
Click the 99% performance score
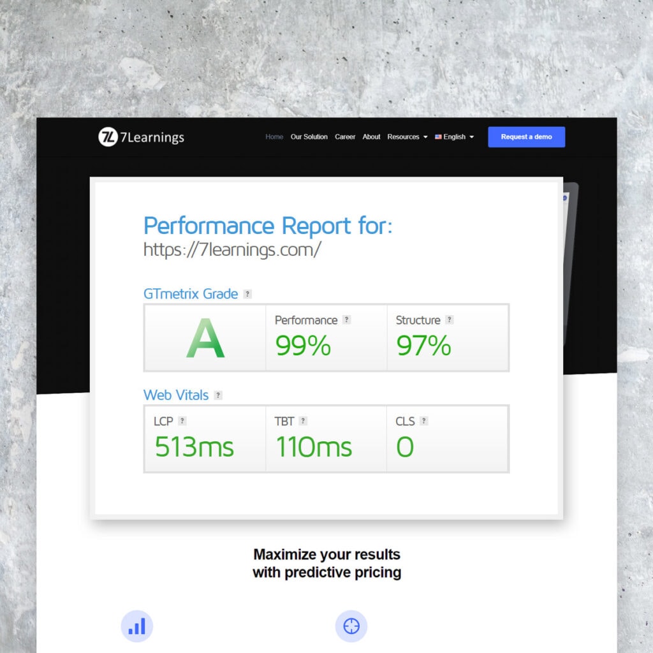[x=303, y=346]
